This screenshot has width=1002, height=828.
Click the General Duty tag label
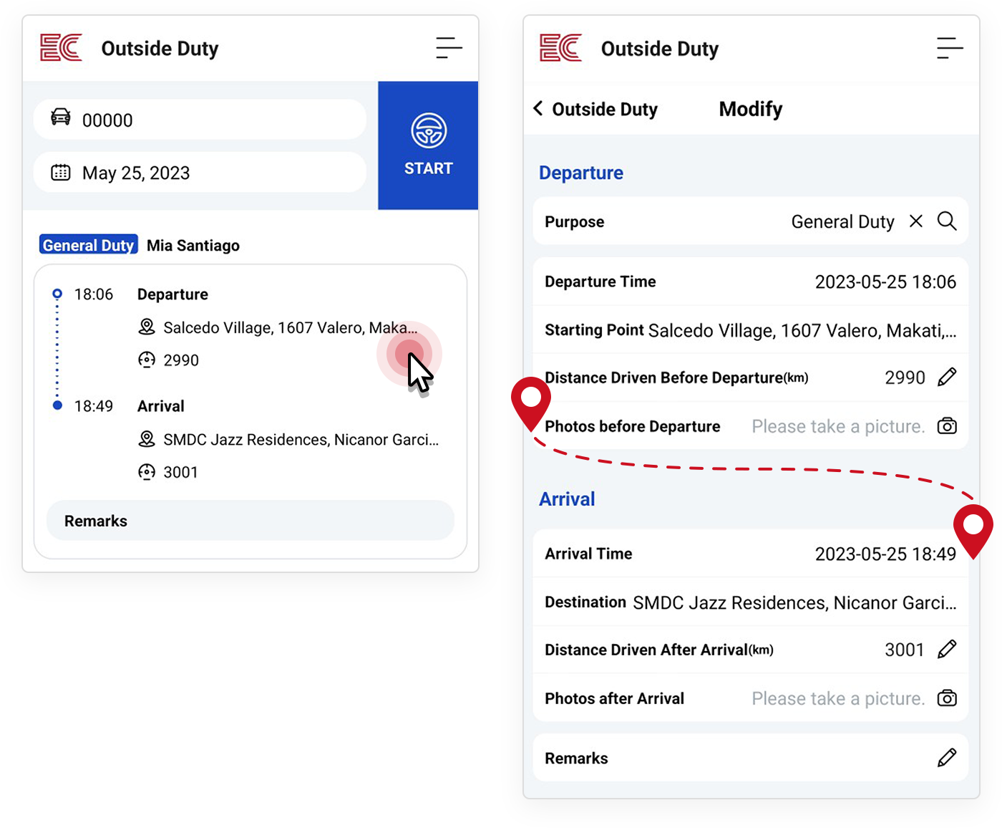pyautogui.click(x=88, y=245)
